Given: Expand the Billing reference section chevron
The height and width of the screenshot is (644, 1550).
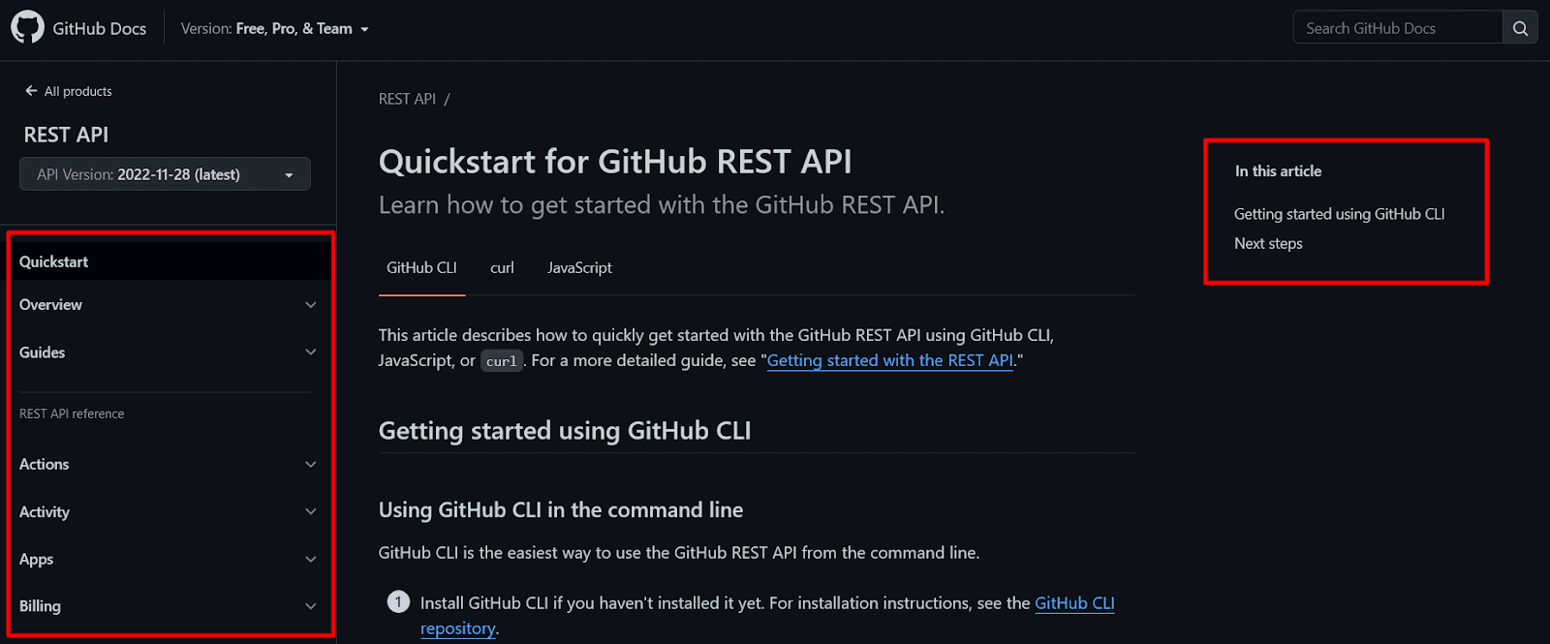Looking at the screenshot, I should [x=310, y=607].
